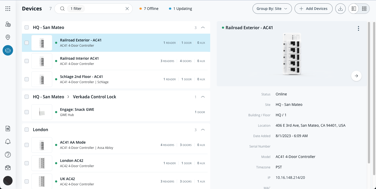
Task: Switch to split panel view icon
Action: tap(354, 9)
